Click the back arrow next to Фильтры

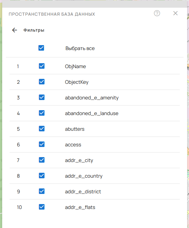14,30
